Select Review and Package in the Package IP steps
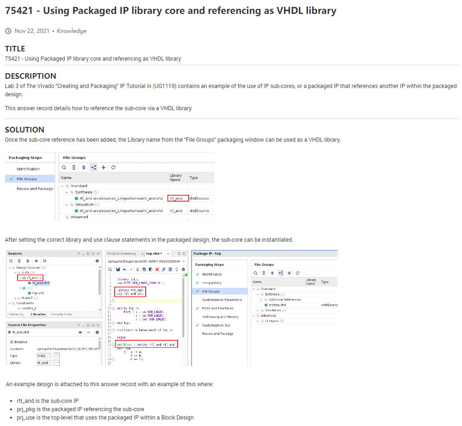The height and width of the screenshot is (426, 462). tap(218, 334)
